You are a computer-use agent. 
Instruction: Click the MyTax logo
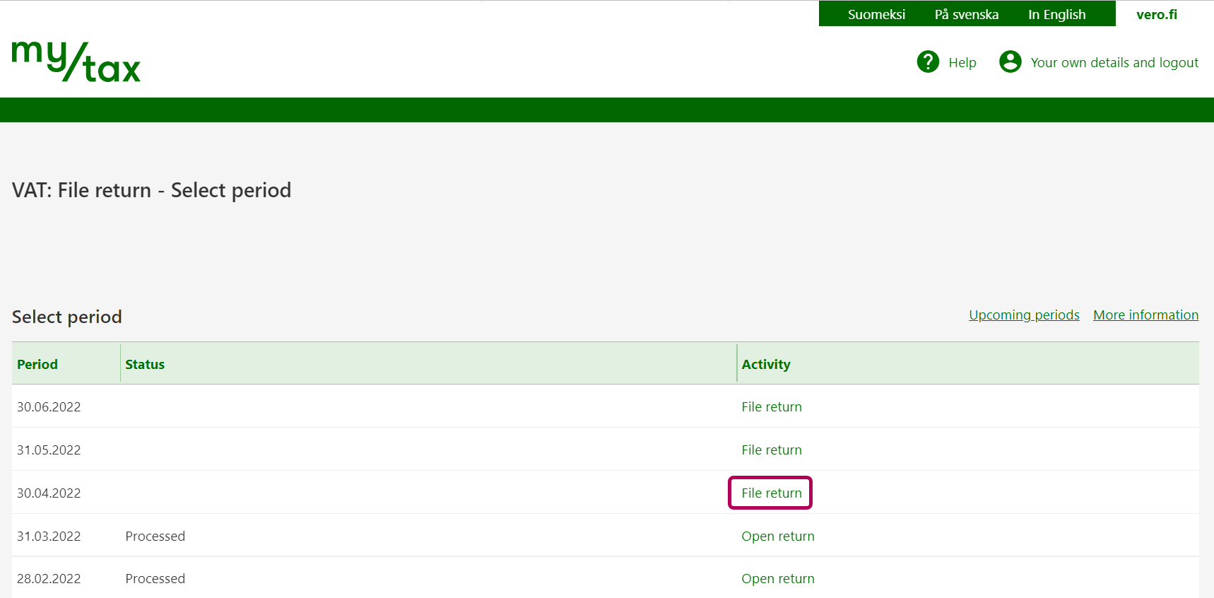[76, 62]
